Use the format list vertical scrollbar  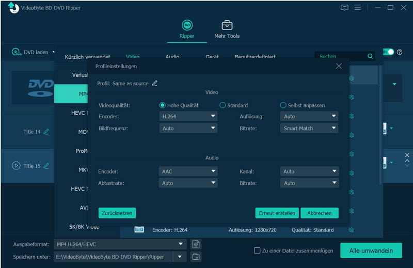pyautogui.click(x=380, y=125)
